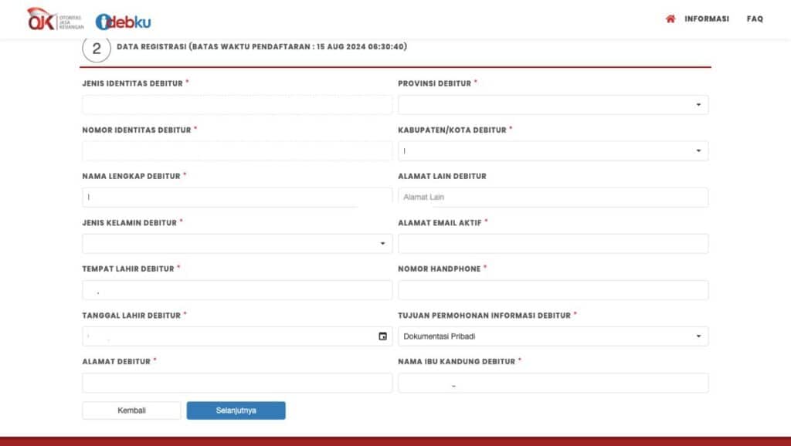
Task: Click the 'Data Registrasi' heading text
Action: tap(262, 46)
